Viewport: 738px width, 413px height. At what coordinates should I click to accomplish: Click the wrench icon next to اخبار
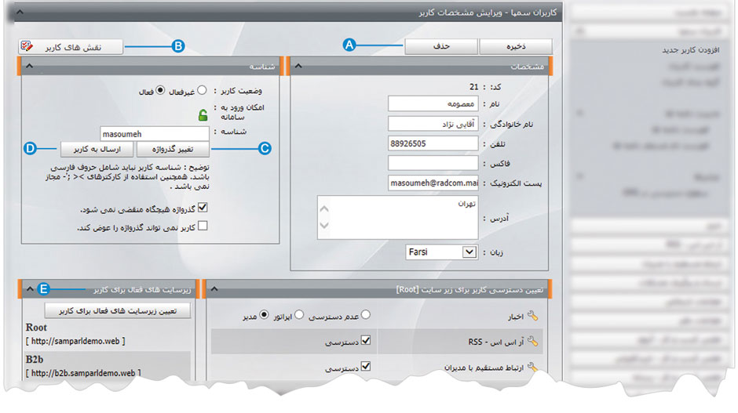coord(534,316)
